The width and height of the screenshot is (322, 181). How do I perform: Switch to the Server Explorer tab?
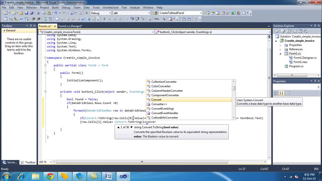click(10, 162)
